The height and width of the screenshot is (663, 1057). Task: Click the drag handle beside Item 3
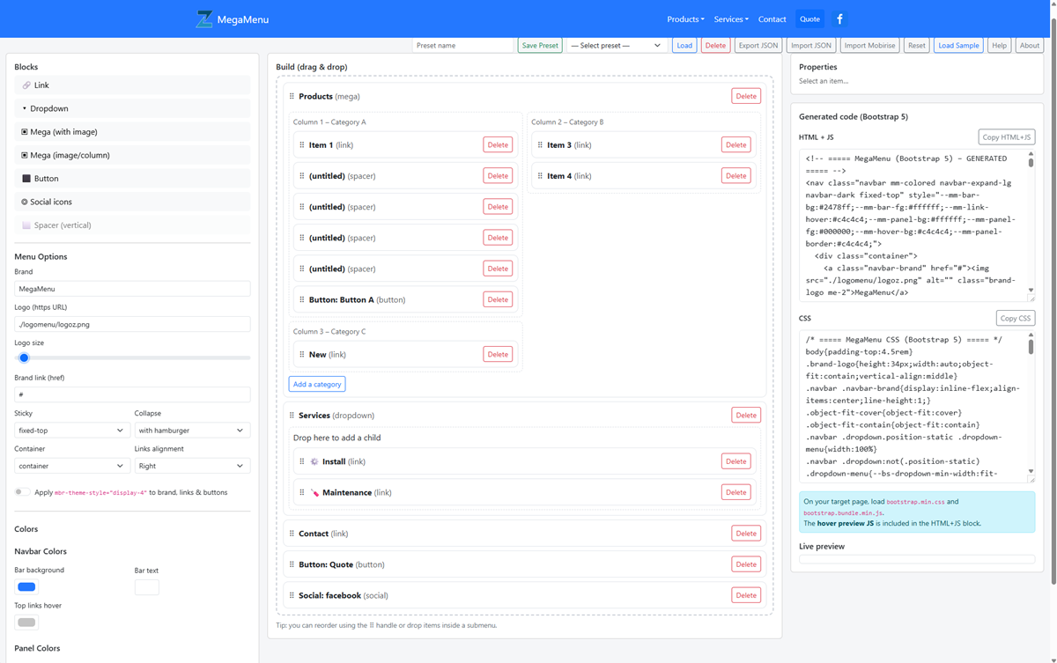coord(539,145)
